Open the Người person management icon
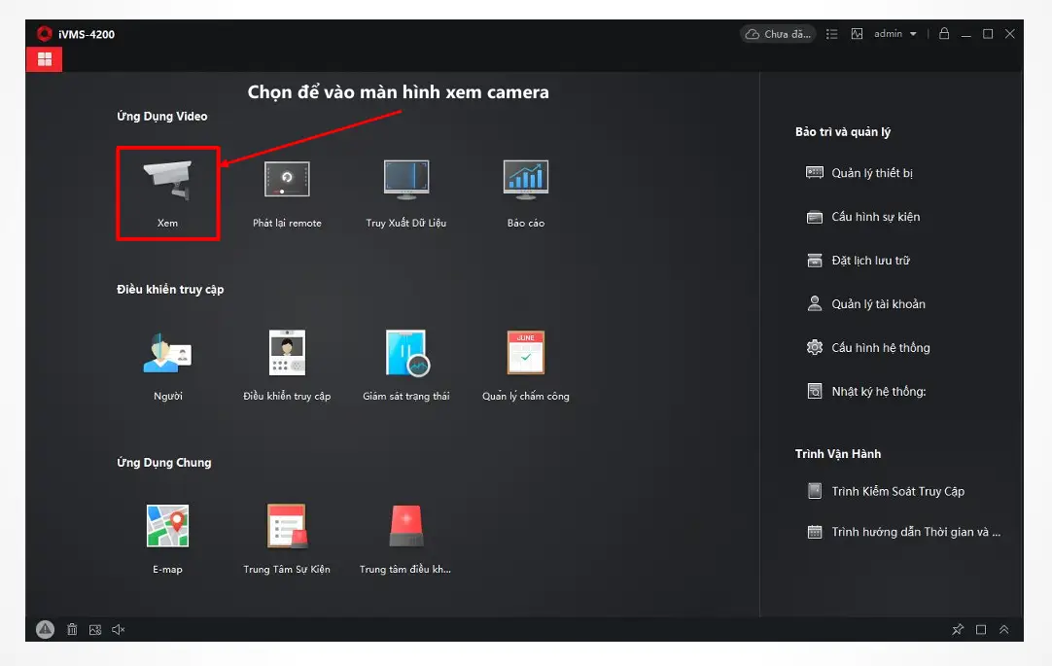This screenshot has width=1052, height=666. 167,354
